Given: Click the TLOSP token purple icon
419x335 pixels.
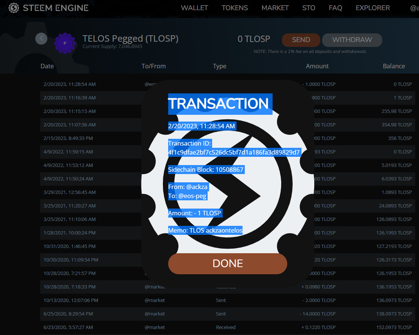Looking at the screenshot, I should 65,43.
